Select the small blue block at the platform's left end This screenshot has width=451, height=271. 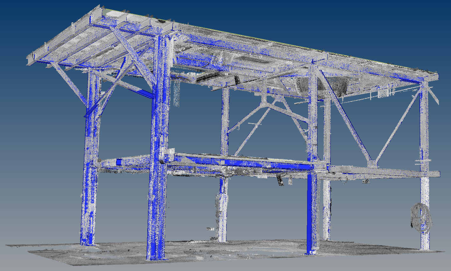point(119,162)
